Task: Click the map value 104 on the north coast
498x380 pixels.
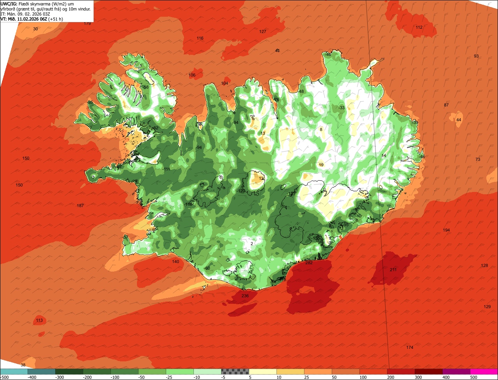Action: click(x=225, y=83)
